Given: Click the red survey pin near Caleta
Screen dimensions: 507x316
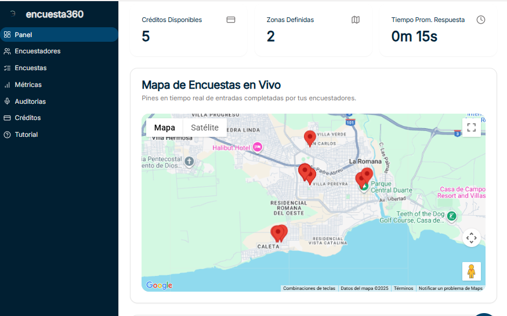Looking at the screenshot, I should point(278,233).
